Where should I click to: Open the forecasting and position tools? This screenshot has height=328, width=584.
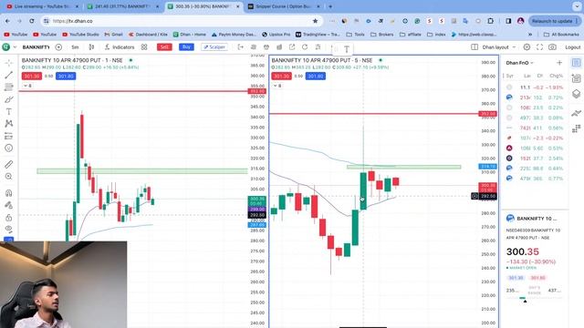(8, 136)
